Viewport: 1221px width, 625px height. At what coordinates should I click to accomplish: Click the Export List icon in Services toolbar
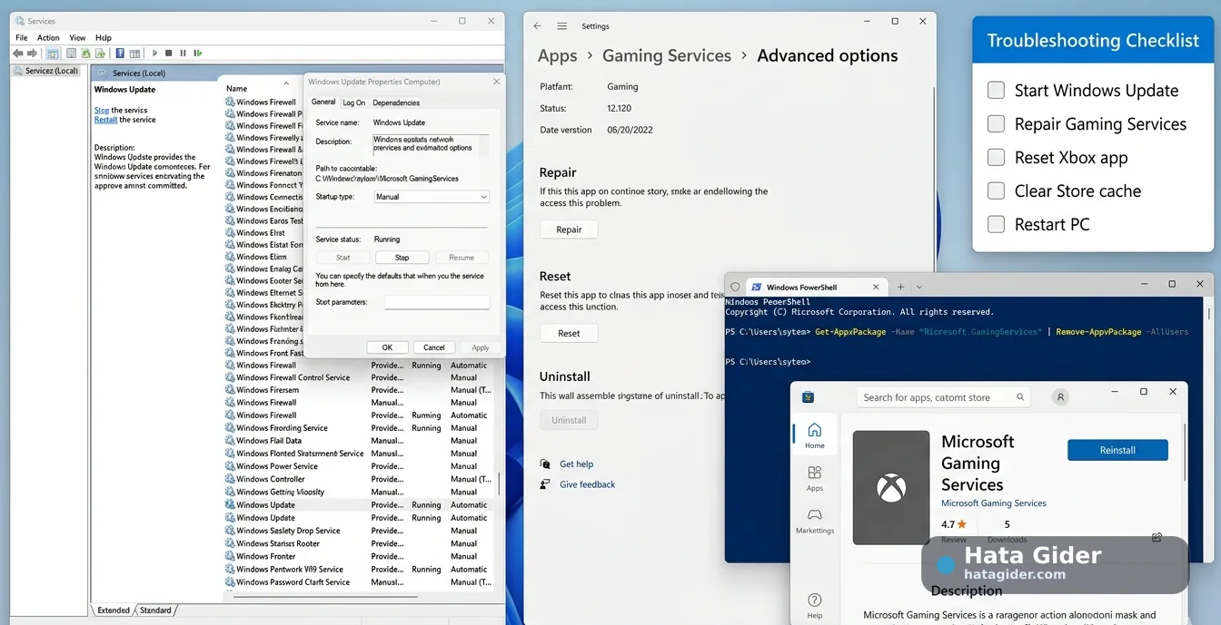point(100,54)
